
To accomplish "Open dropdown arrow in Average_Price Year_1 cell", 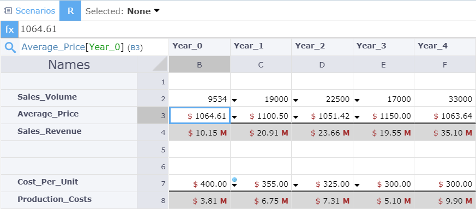I will 234,116.
